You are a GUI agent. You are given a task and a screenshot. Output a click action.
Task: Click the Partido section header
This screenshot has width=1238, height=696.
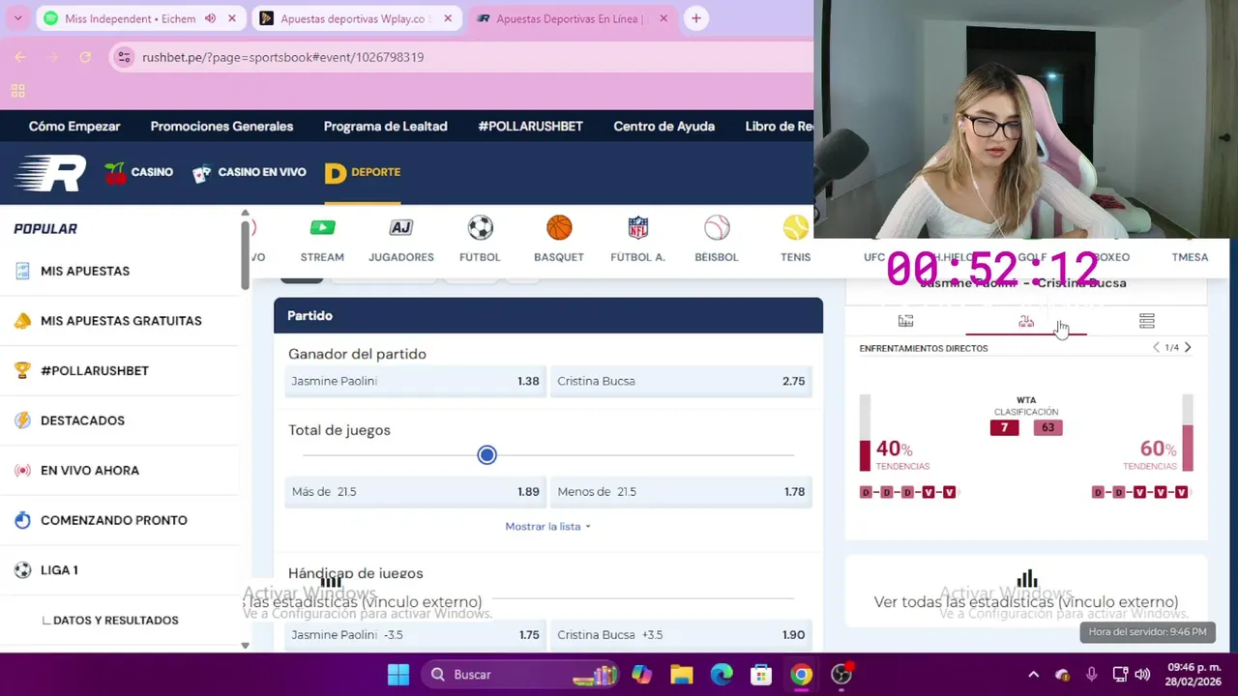pyautogui.click(x=548, y=316)
